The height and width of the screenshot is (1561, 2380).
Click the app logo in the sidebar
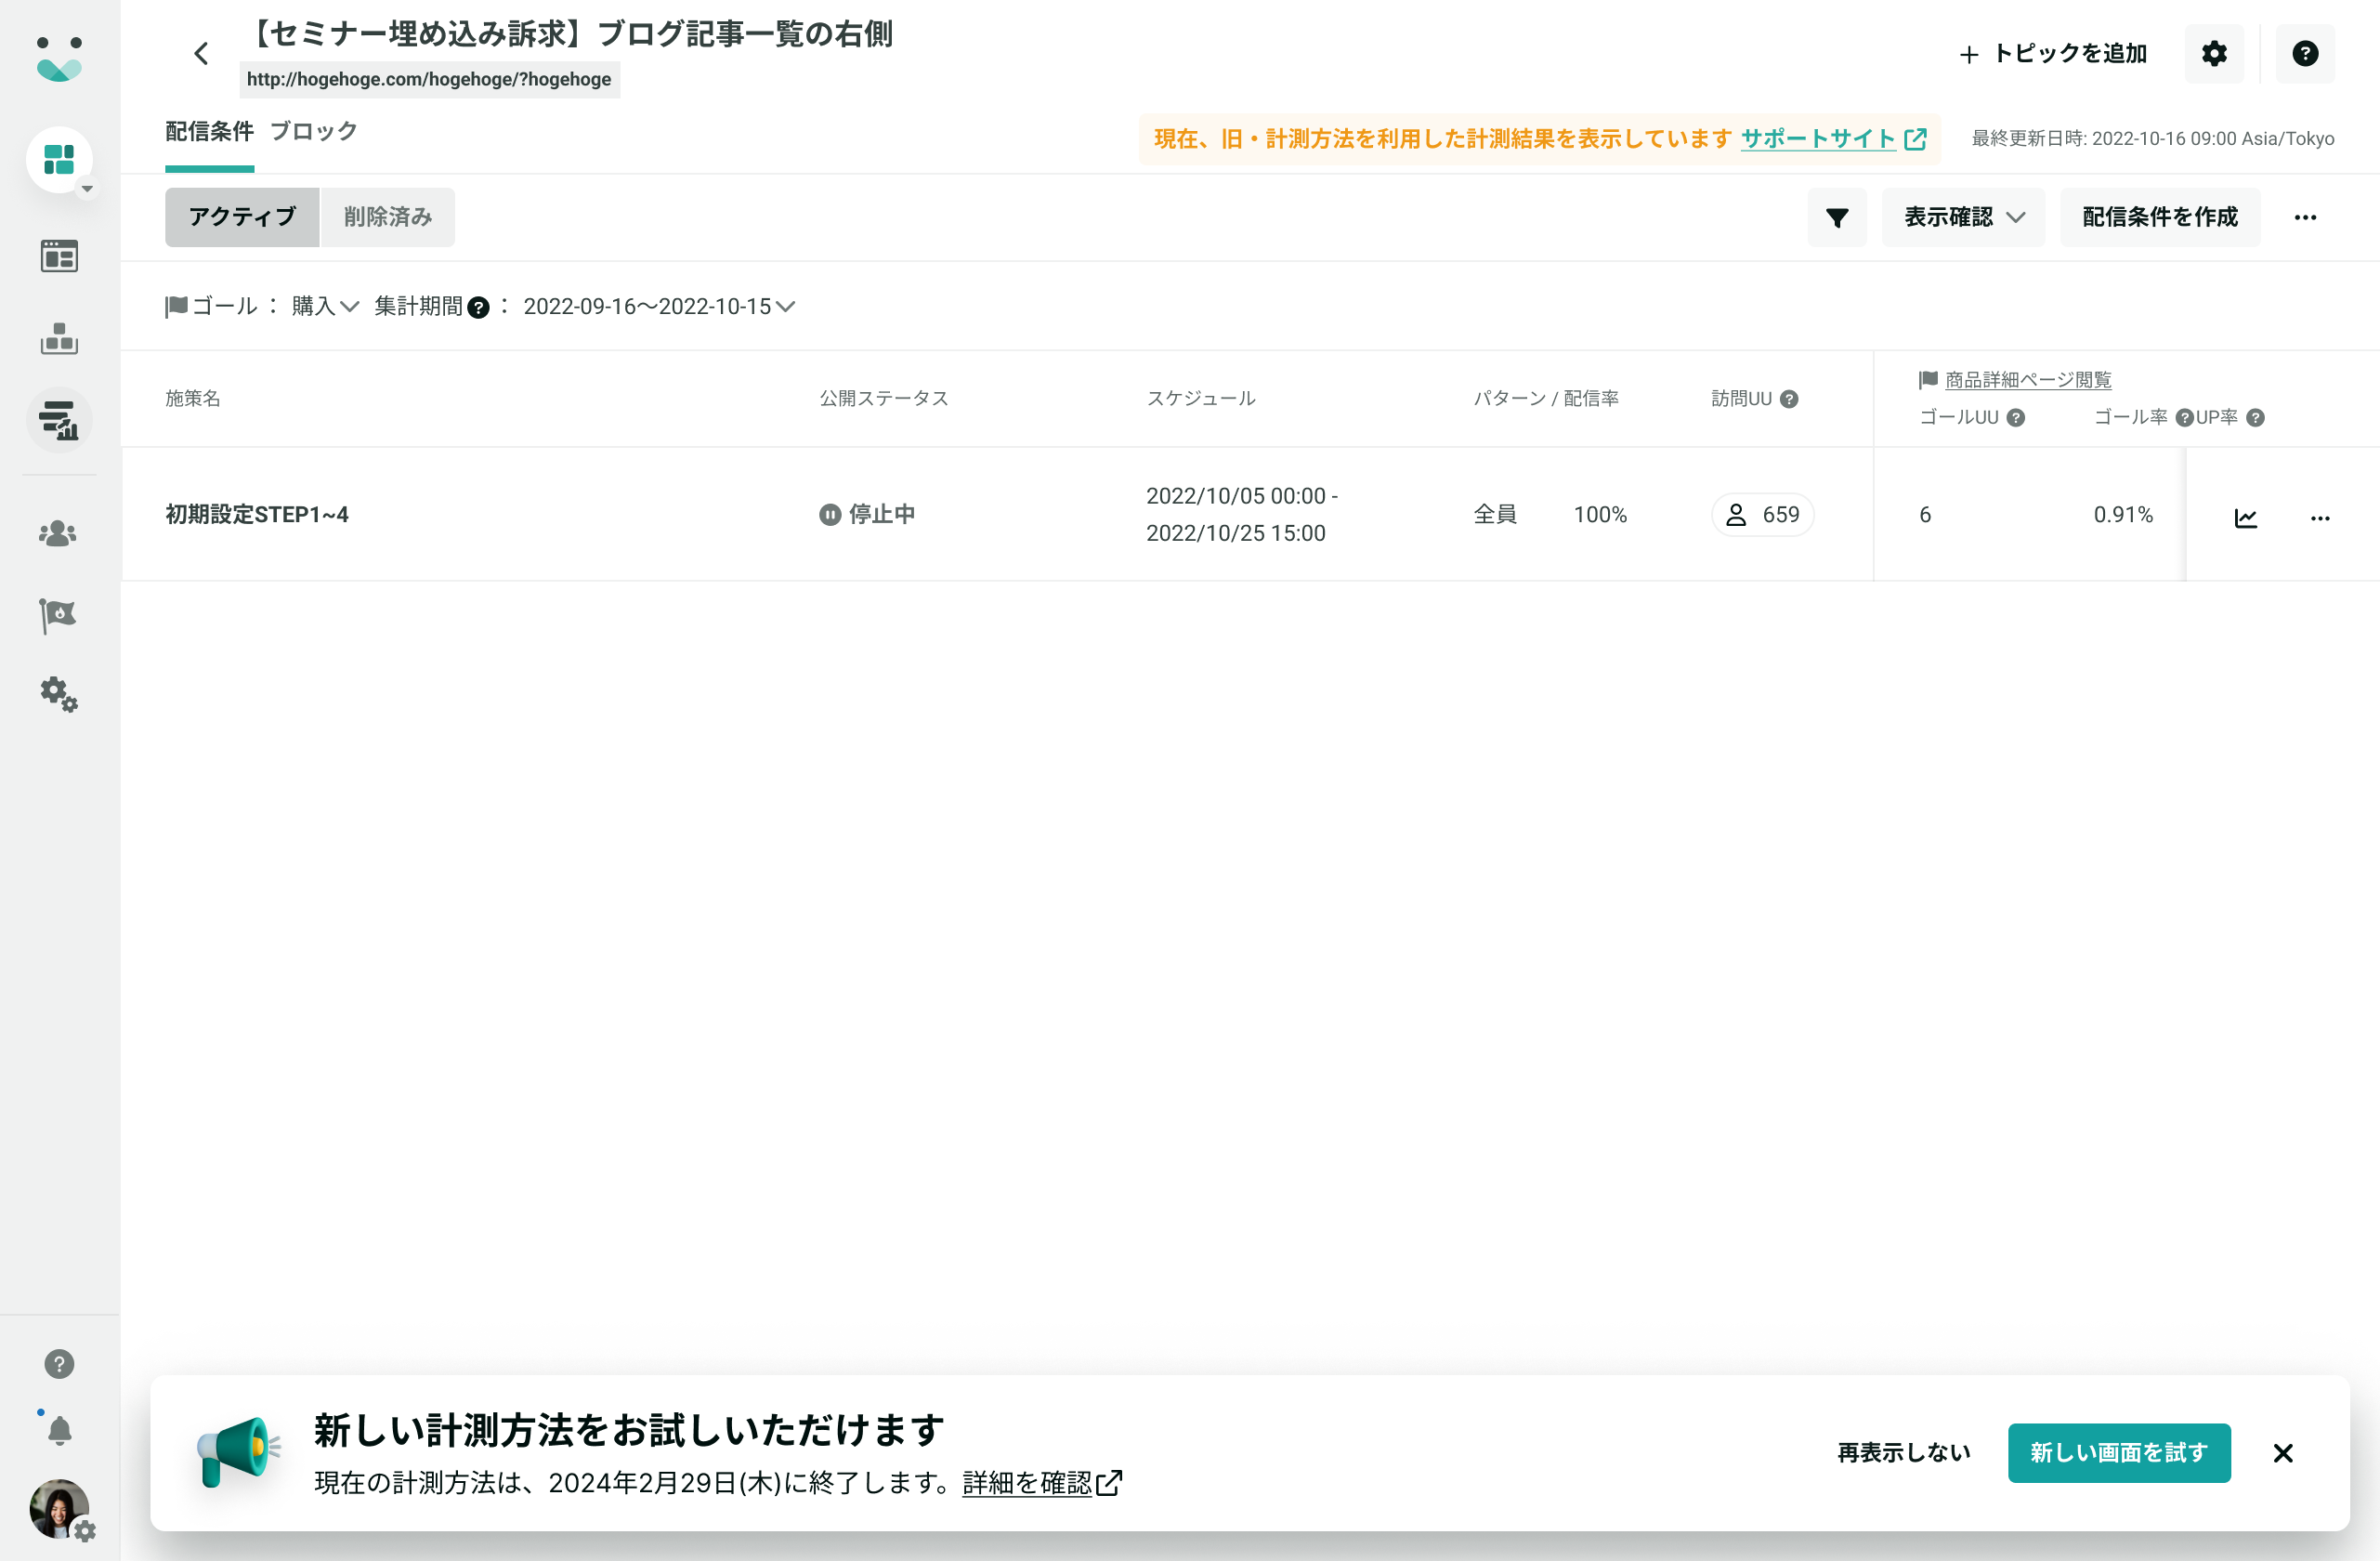59,60
